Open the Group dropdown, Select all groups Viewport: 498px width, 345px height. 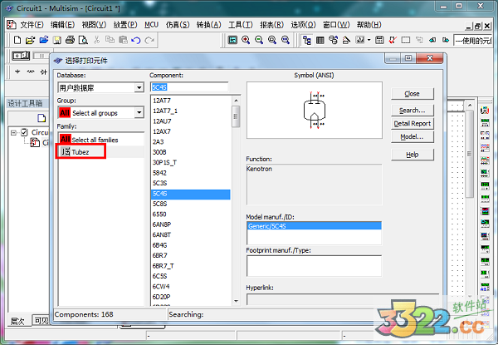[x=139, y=112]
